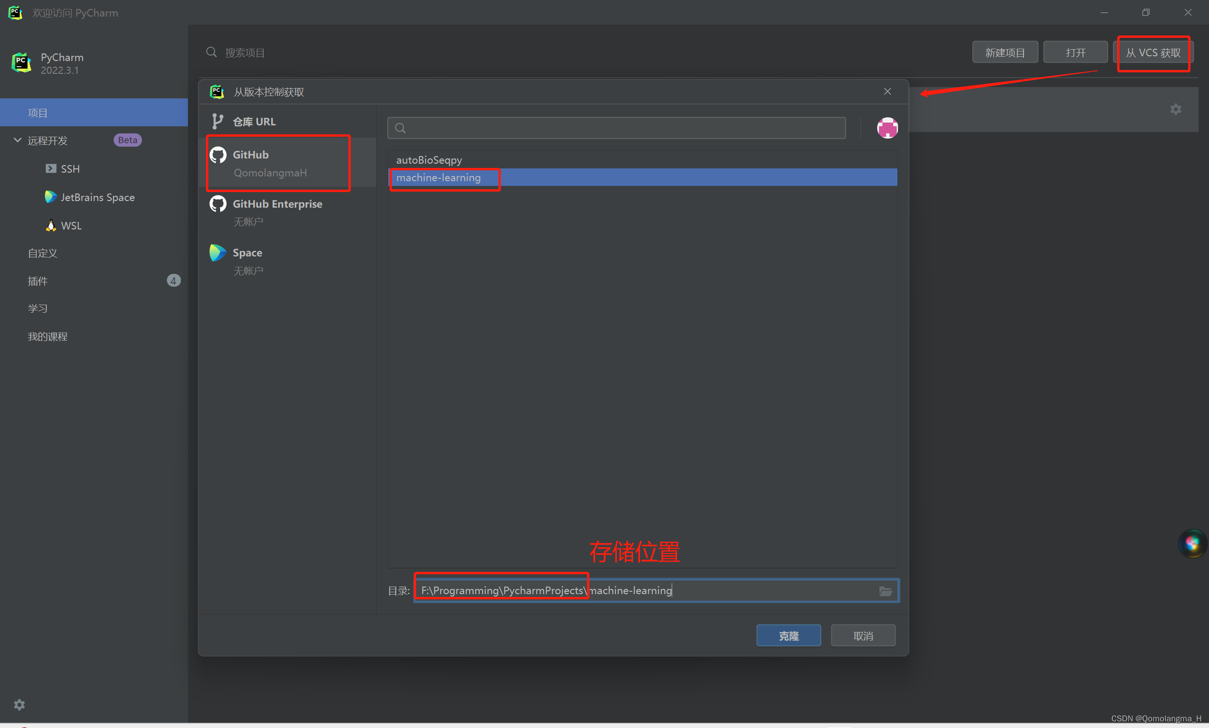Select SSH under remote development
Image resolution: width=1209 pixels, height=728 pixels.
click(x=70, y=168)
